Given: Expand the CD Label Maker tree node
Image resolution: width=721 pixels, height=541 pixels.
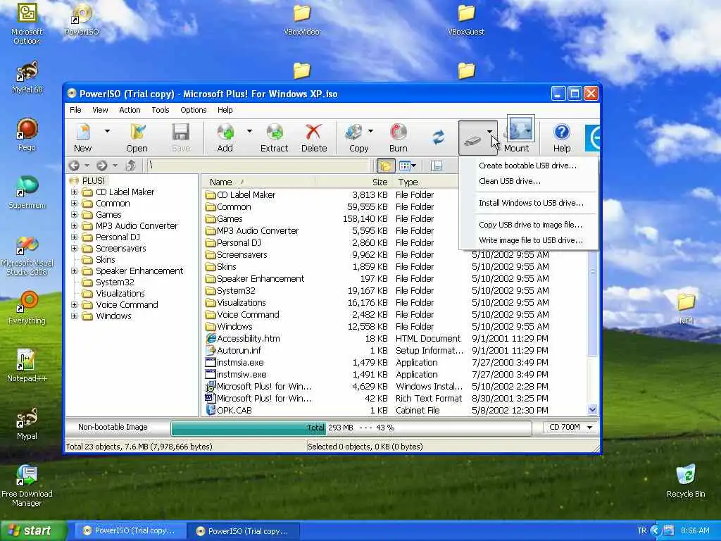Looking at the screenshot, I should point(74,192).
